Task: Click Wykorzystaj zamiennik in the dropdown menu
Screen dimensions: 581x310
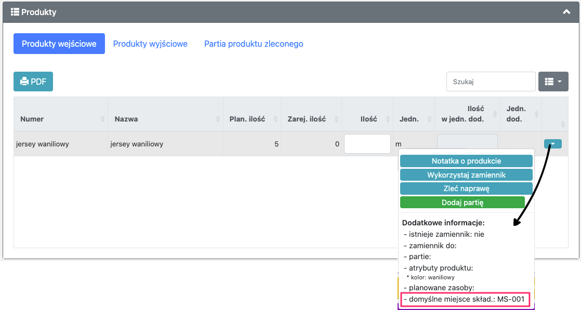Action: (466, 175)
